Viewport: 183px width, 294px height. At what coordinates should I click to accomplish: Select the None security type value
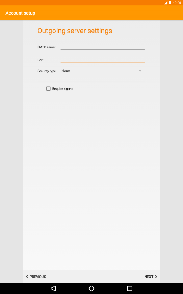66,71
